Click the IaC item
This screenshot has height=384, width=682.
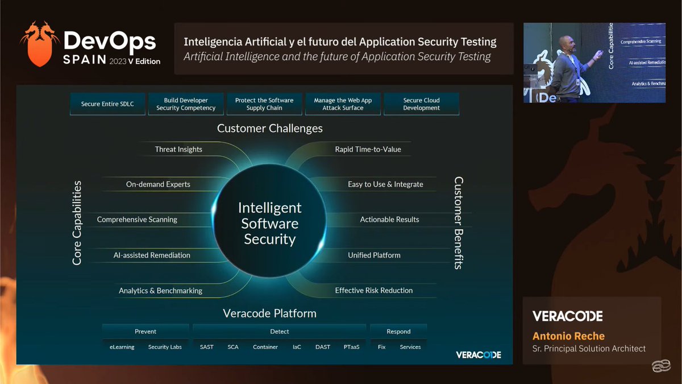coord(297,347)
